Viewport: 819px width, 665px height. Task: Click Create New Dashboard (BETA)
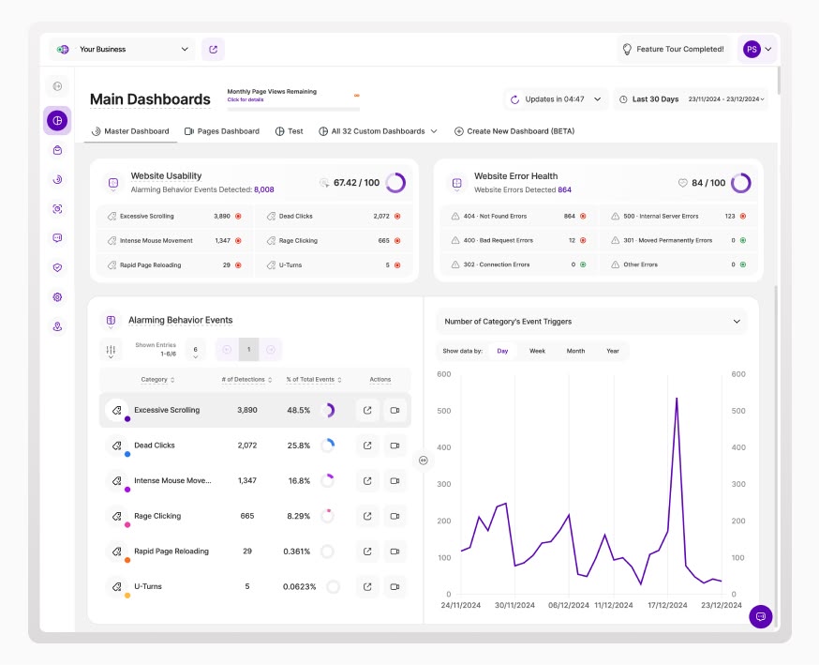[x=513, y=131]
